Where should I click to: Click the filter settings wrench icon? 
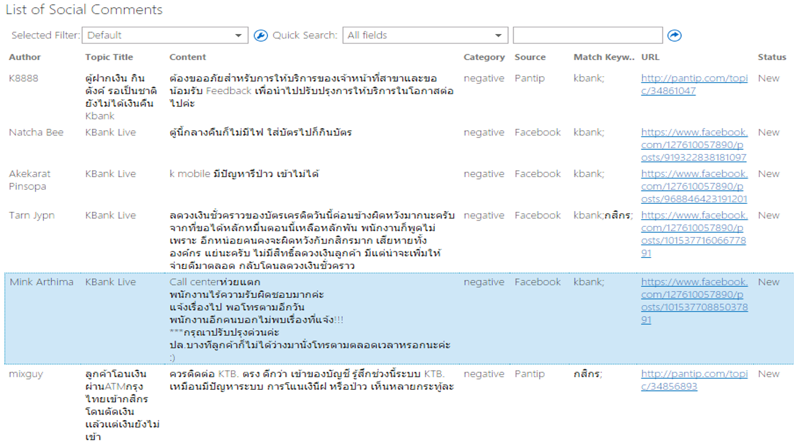261,35
